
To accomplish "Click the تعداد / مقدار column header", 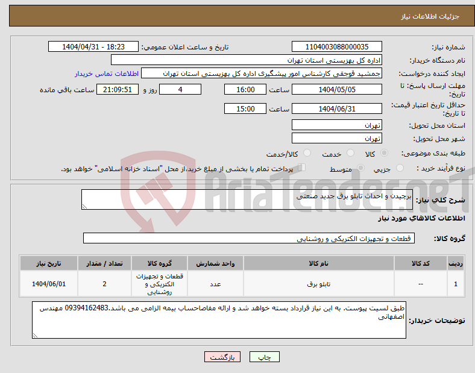I will [104, 263].
